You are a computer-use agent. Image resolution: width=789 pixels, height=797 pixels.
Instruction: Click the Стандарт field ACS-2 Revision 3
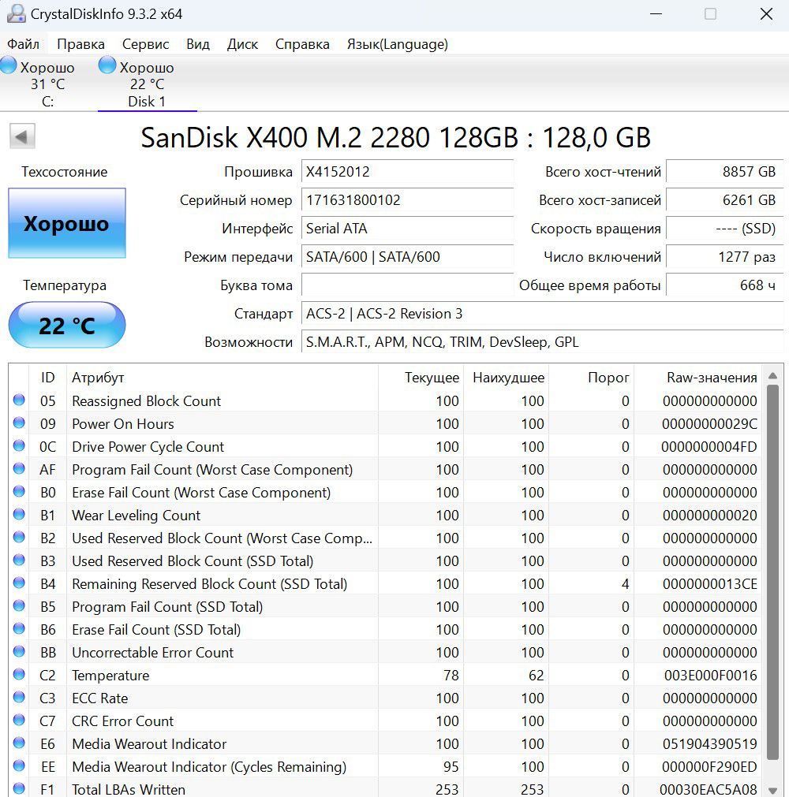point(542,314)
